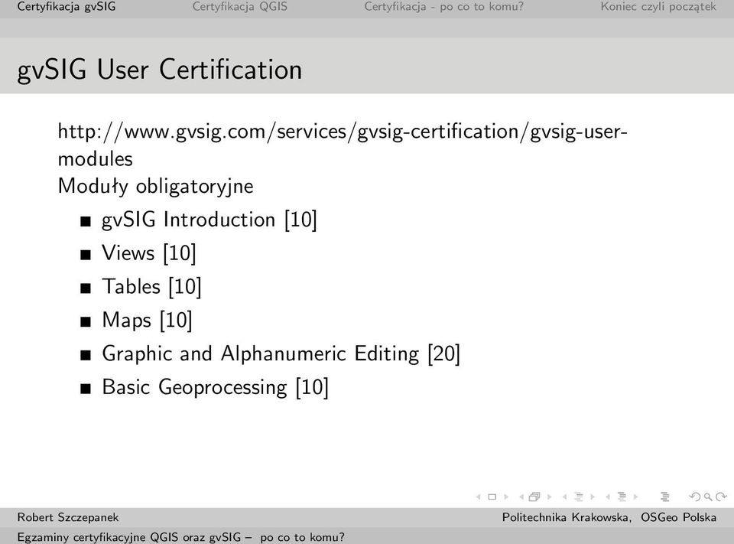734x544 pixels.
Task: Click the footer presentation title
Action: pyautogui.click(x=180, y=537)
